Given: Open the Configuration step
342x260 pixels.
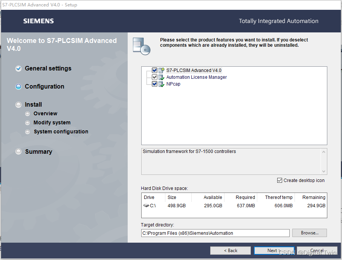Looking at the screenshot, I should 44,87.
